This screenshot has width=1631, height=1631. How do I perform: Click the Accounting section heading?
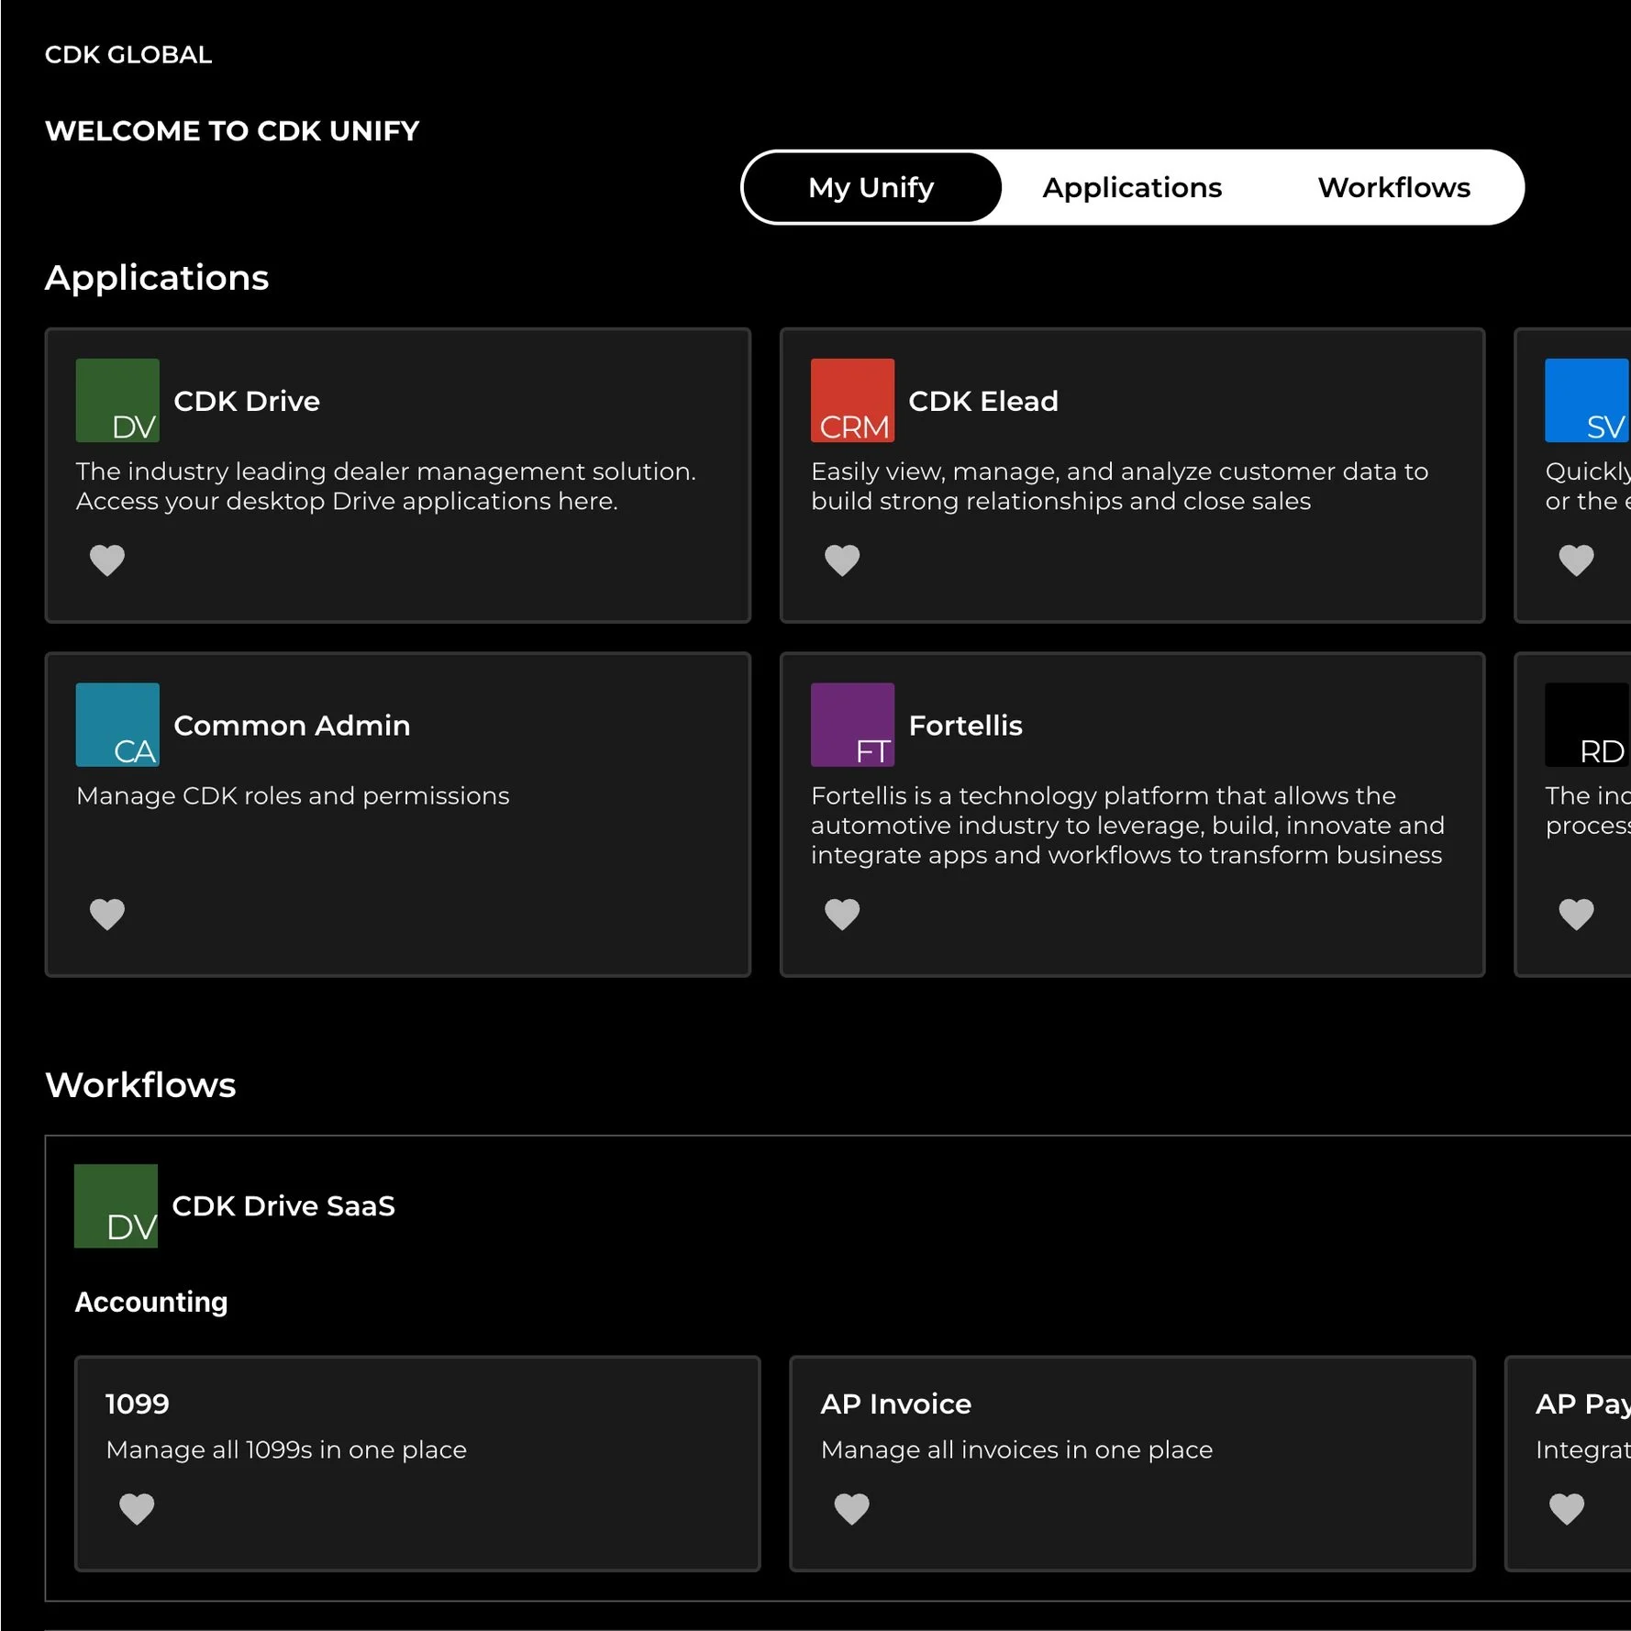[x=150, y=1302]
